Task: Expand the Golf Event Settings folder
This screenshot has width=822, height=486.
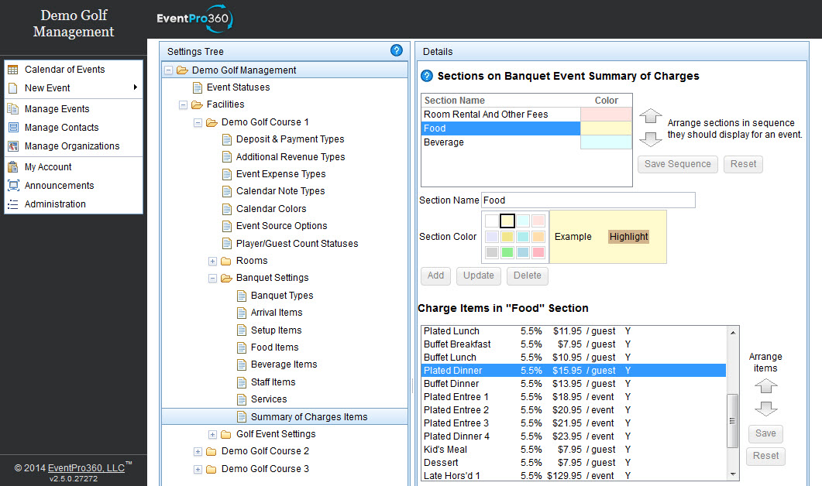Action: (212, 434)
